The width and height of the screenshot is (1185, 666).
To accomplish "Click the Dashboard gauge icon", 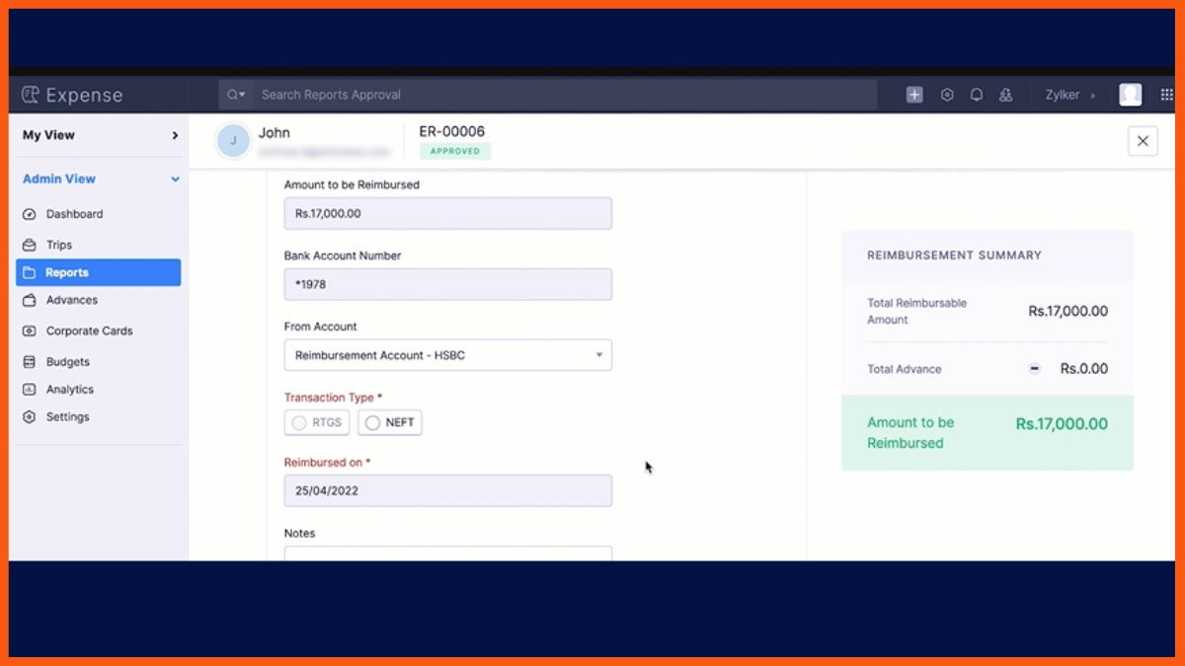I will pyautogui.click(x=29, y=214).
